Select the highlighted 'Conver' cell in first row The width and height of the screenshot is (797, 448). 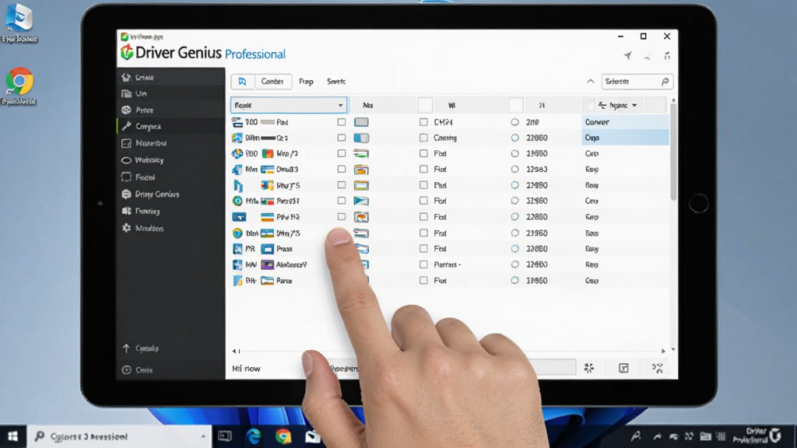coord(625,122)
